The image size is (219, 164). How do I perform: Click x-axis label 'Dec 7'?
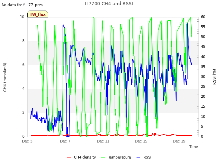[x=65, y=141]
